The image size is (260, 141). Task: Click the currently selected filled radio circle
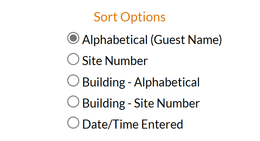click(73, 38)
